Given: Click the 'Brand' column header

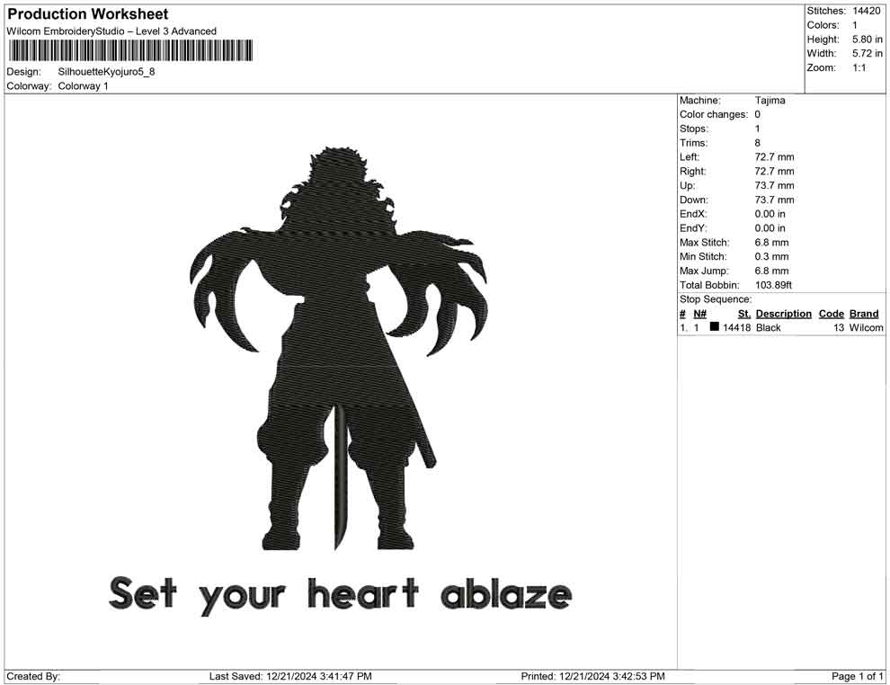Looking at the screenshot, I should coord(864,314).
